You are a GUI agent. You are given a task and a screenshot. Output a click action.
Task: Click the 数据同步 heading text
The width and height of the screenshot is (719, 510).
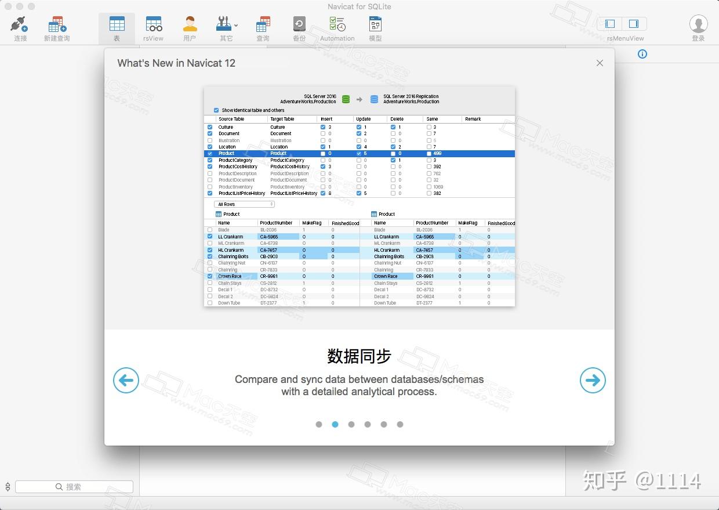pyautogui.click(x=359, y=356)
